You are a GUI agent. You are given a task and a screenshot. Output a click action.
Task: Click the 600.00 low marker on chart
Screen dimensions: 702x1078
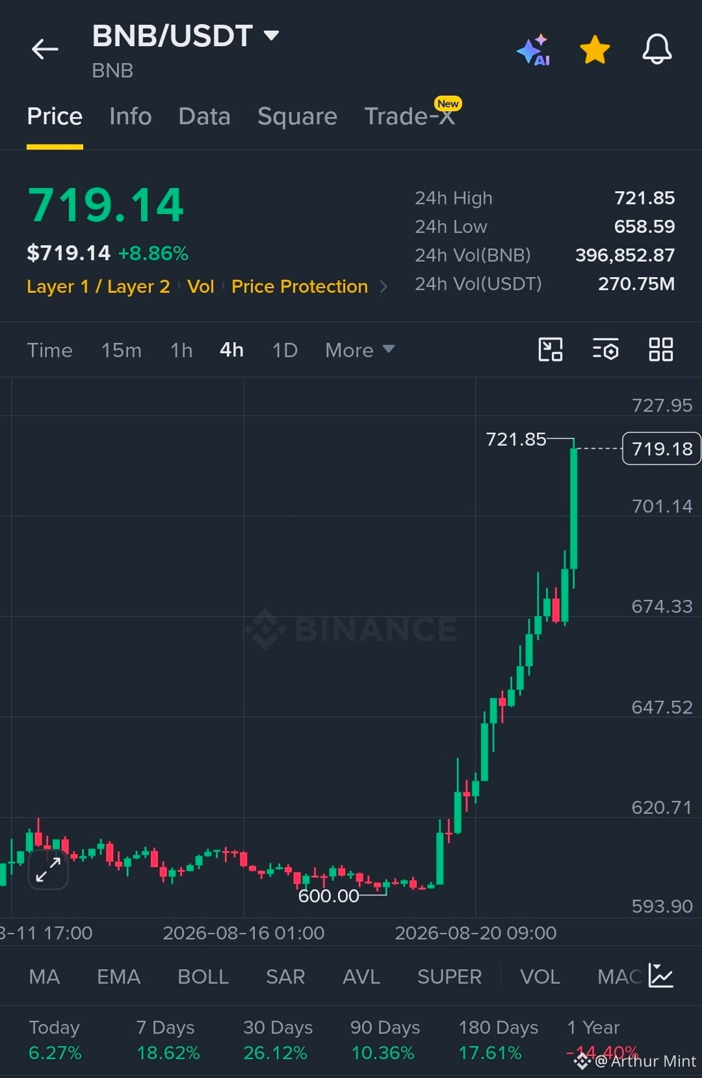(x=328, y=896)
